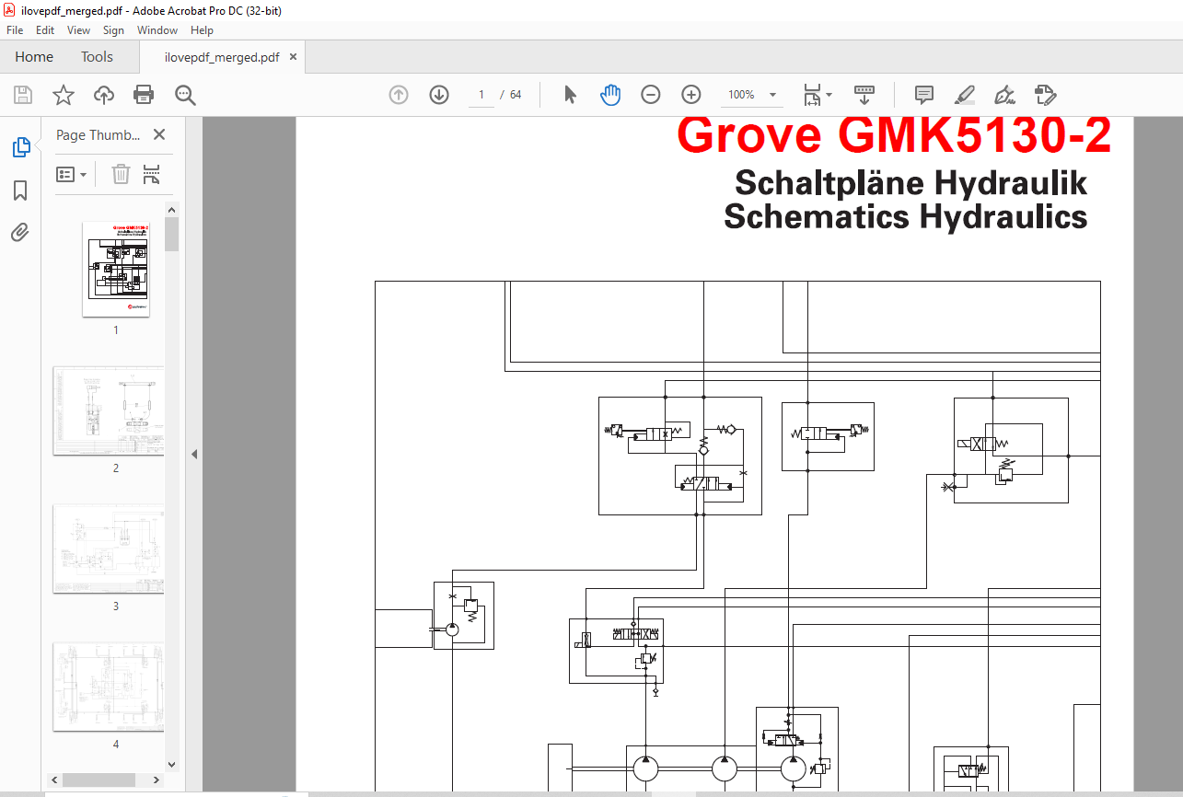Image resolution: width=1183 pixels, height=797 pixels.
Task: Expand the fit page dropdown arrow
Action: point(829,95)
